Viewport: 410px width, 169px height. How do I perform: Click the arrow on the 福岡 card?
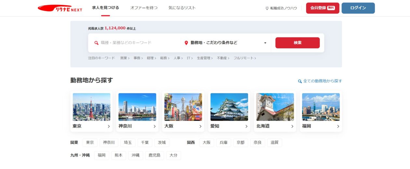(x=338, y=126)
